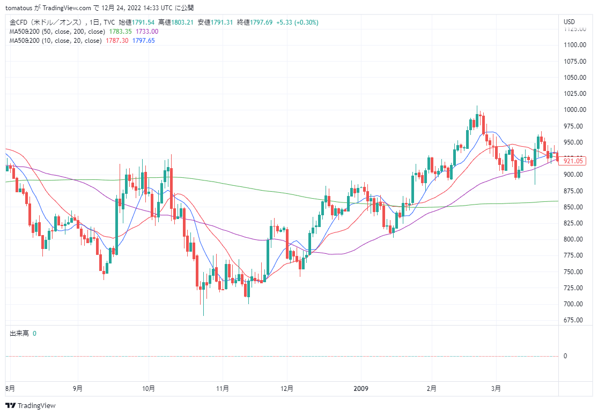Click the 11月 time axis label
This screenshot has height=415, width=598.
(x=223, y=389)
